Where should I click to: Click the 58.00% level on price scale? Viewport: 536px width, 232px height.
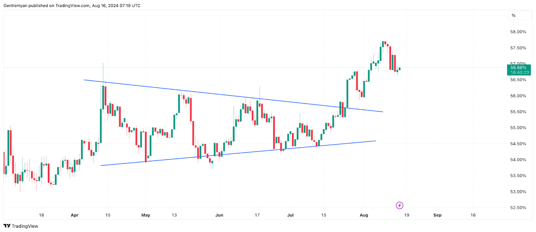(x=518, y=32)
